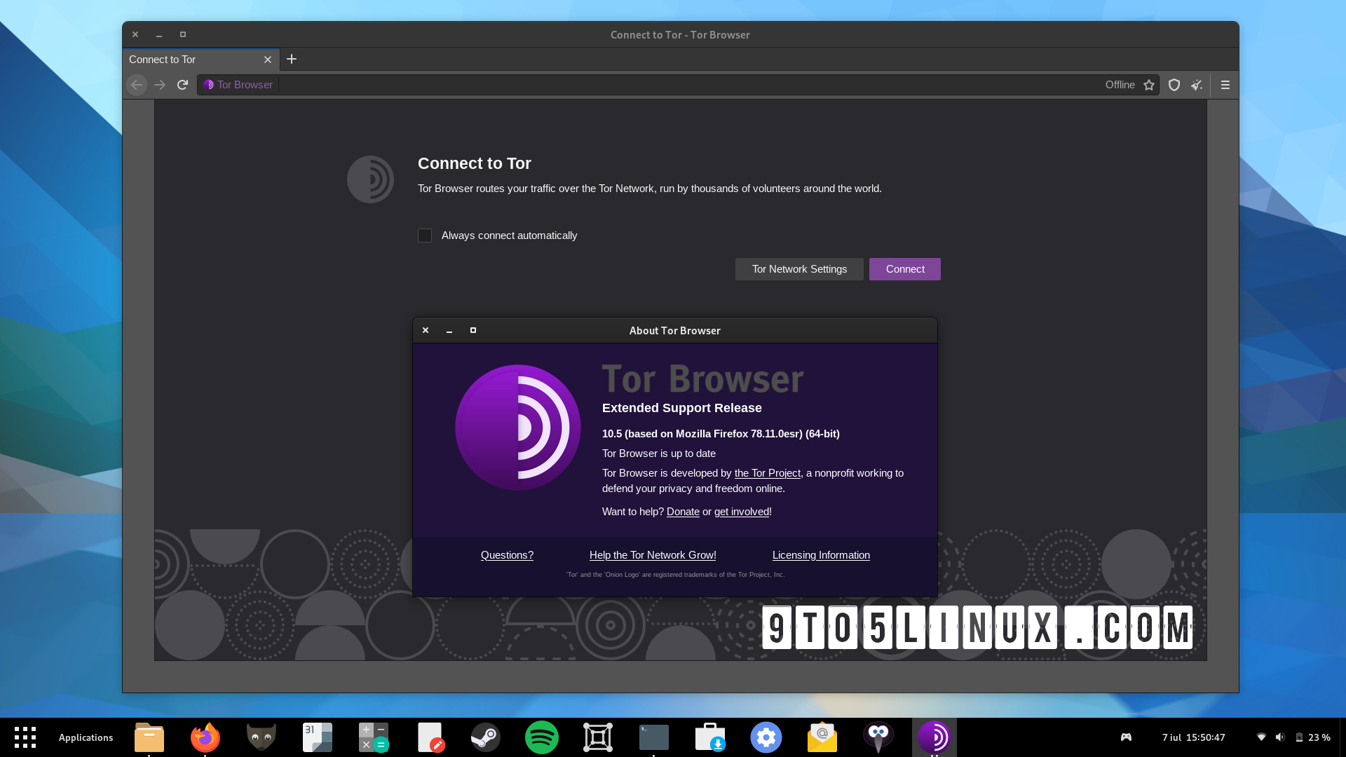
Task: Open the security level shield icon
Action: tap(1174, 85)
